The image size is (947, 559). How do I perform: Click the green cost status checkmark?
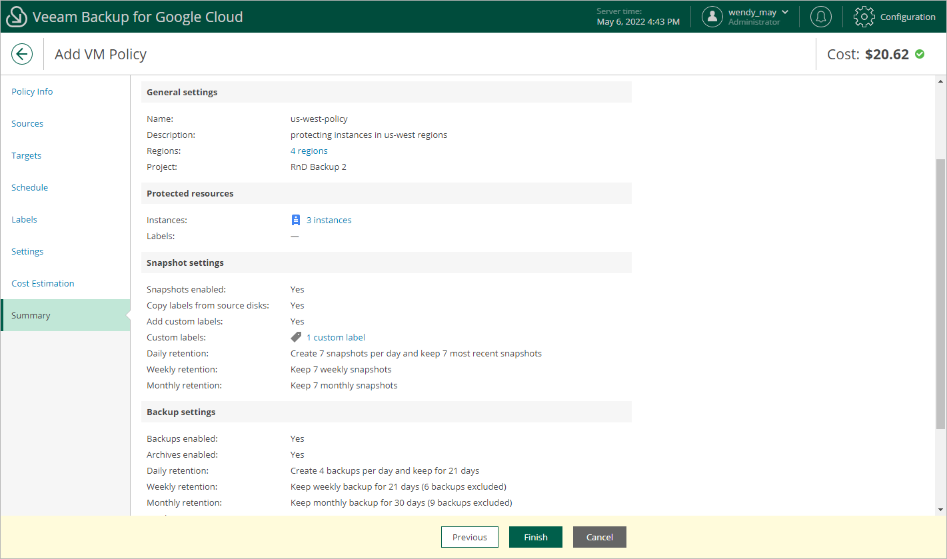[x=920, y=54]
